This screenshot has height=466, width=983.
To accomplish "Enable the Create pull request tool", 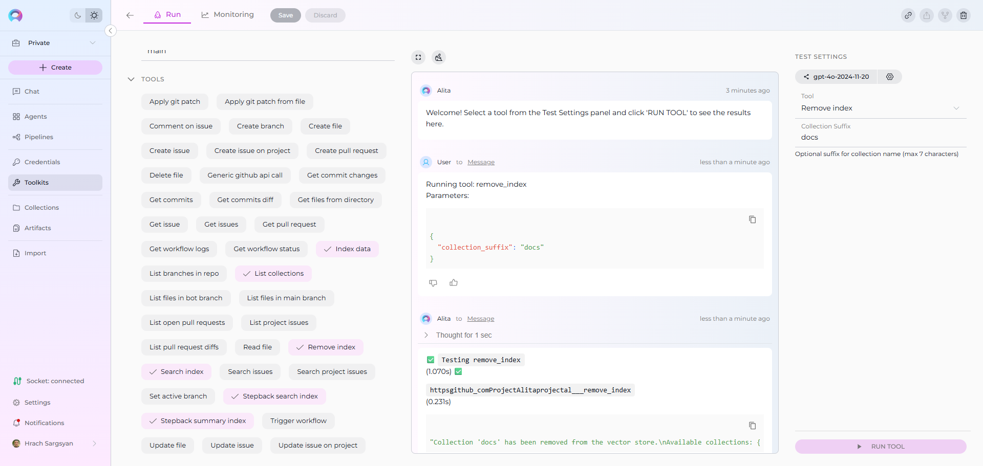I will coord(347,151).
